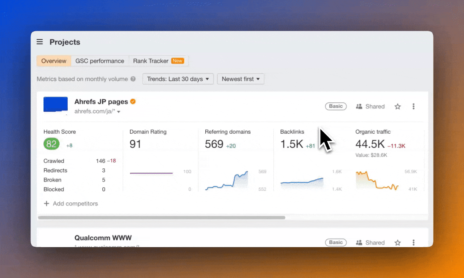
Task: Expand the ahrefs.com/ja/* URL scope dropdown
Action: point(119,112)
